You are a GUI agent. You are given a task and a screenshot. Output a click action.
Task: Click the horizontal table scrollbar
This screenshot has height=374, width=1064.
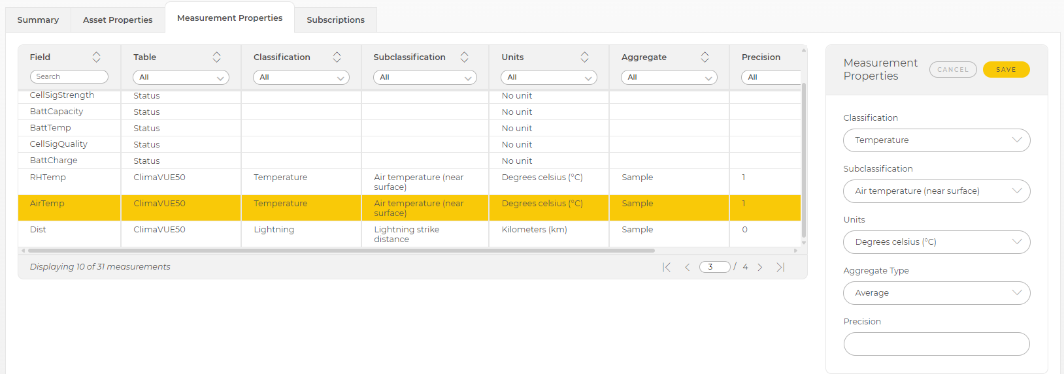pyautogui.click(x=341, y=251)
